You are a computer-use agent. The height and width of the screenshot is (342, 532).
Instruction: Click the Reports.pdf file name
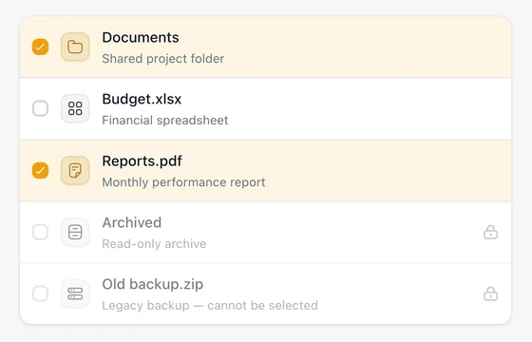pos(142,161)
